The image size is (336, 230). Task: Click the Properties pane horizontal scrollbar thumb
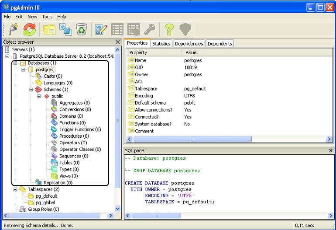pyautogui.click(x=192, y=139)
